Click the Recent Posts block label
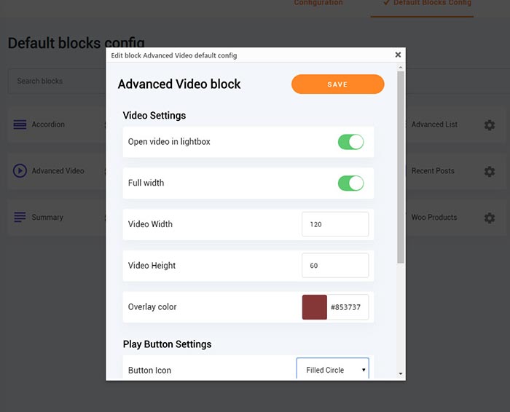The image size is (510, 412). point(433,171)
